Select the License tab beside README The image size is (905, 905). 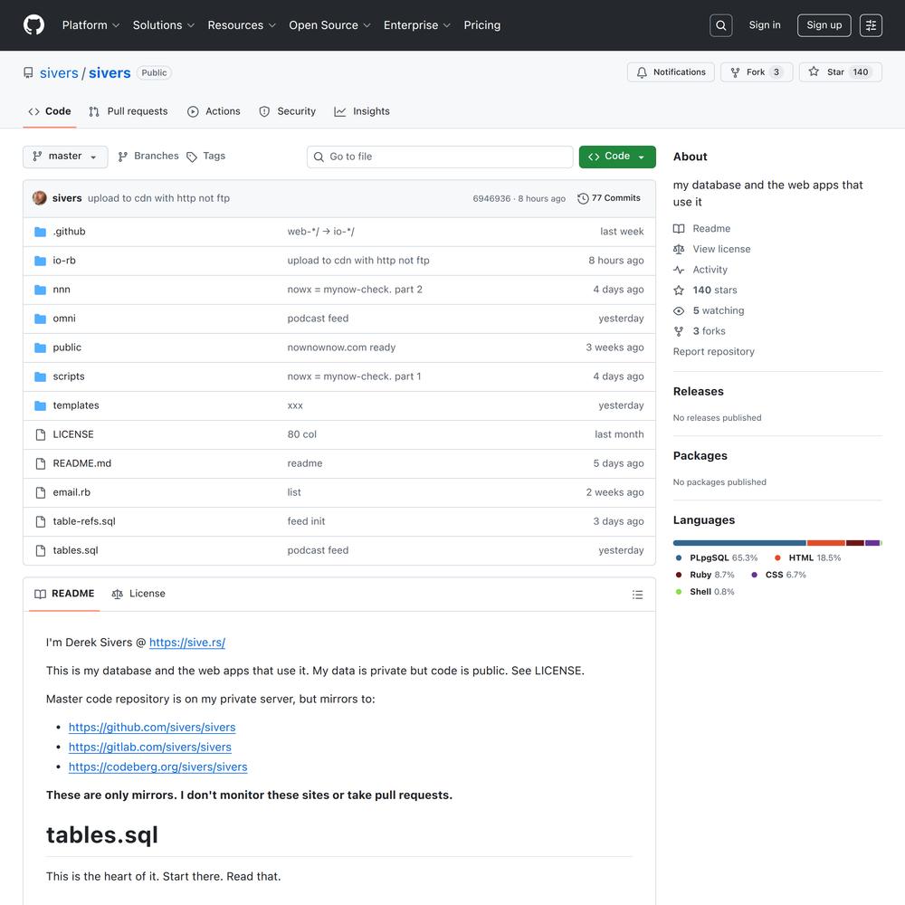pyautogui.click(x=138, y=594)
